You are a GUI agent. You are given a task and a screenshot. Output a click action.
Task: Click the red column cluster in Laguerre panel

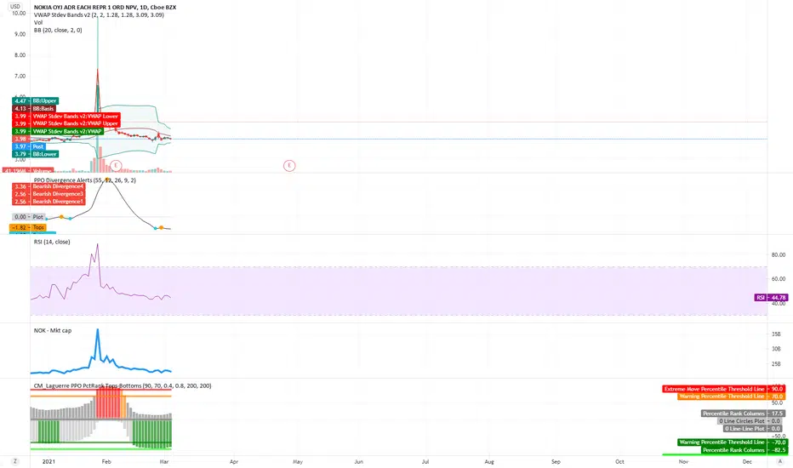click(x=107, y=403)
